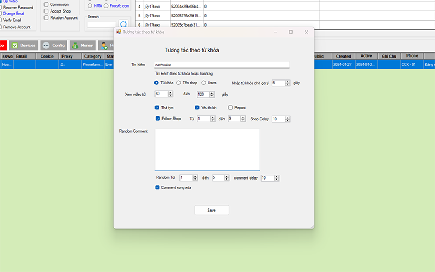This screenshot has height=272, width=435.
Task: Click the Ghi Chu column header
Action: tap(389, 57)
